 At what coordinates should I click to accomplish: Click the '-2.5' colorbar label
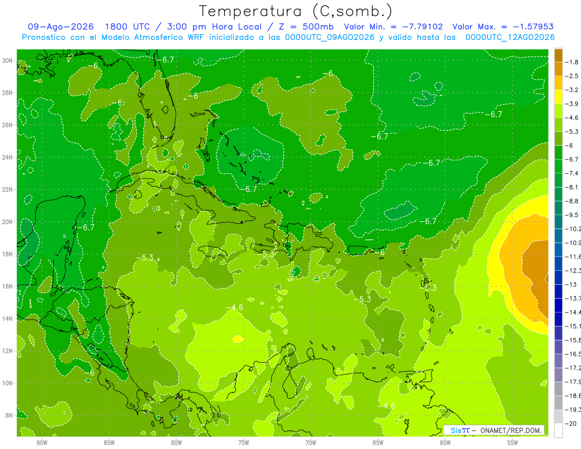pos(573,76)
